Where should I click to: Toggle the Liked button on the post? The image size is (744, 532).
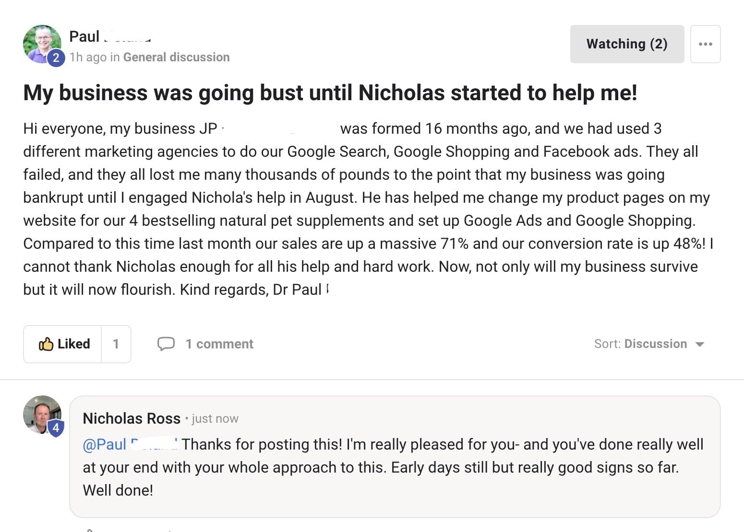coord(63,344)
